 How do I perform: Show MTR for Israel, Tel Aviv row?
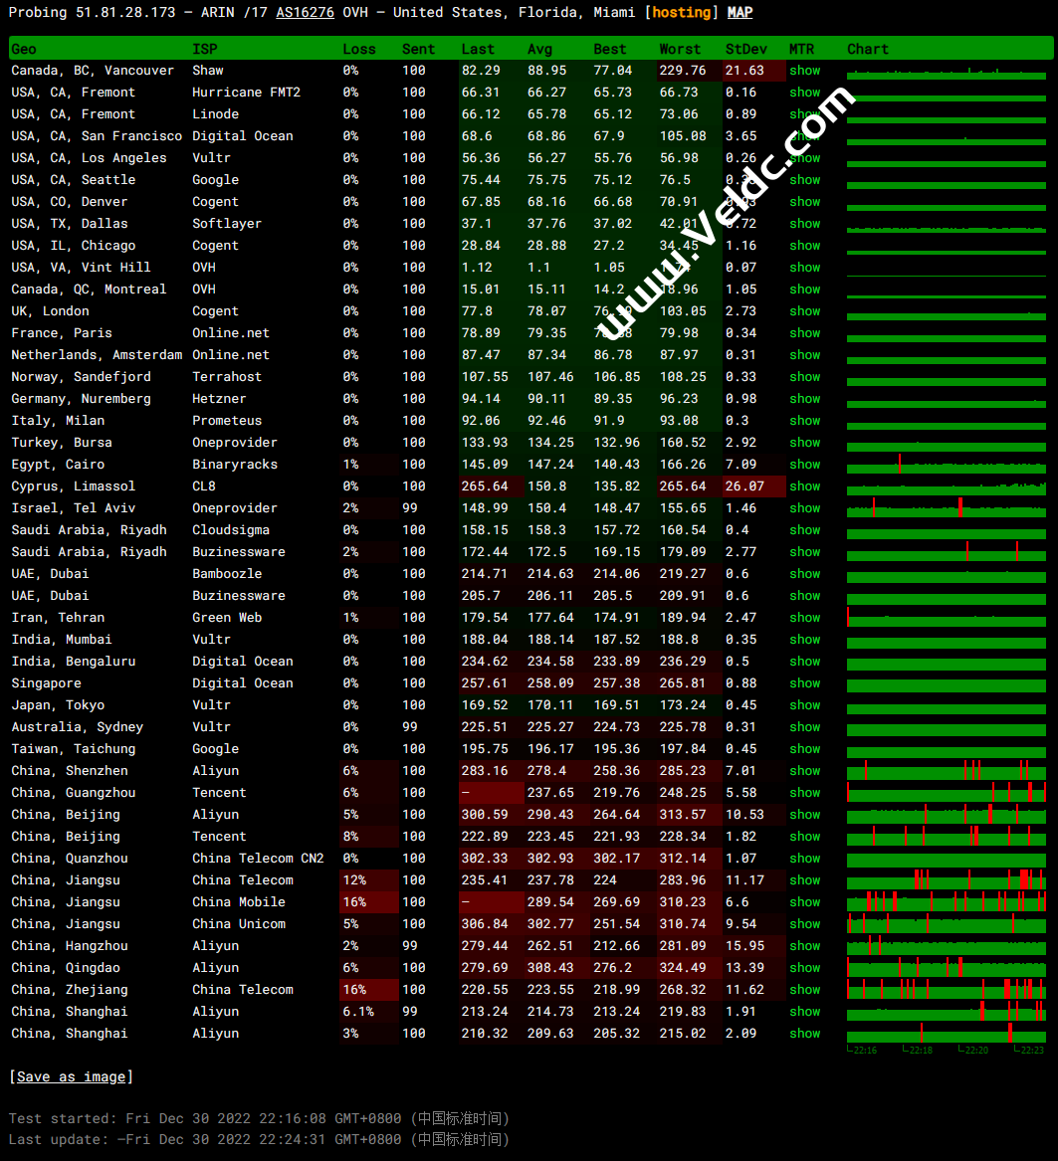coord(804,508)
